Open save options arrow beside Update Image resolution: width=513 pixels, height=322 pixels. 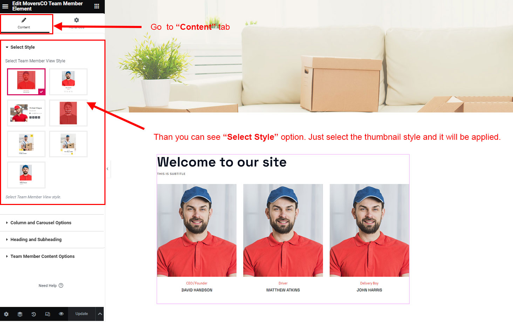click(100, 314)
